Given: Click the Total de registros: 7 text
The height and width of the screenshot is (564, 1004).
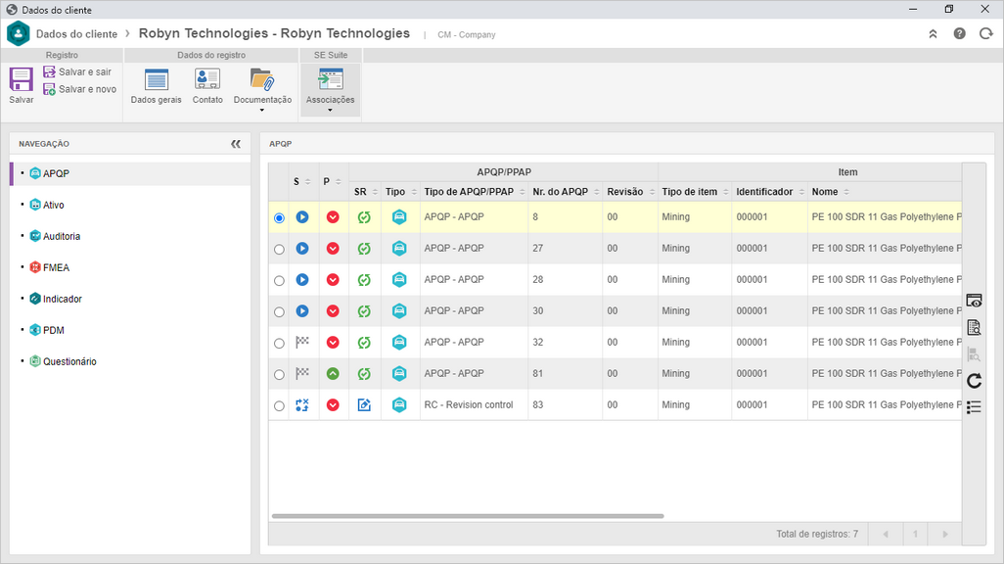Looking at the screenshot, I should pos(817,534).
